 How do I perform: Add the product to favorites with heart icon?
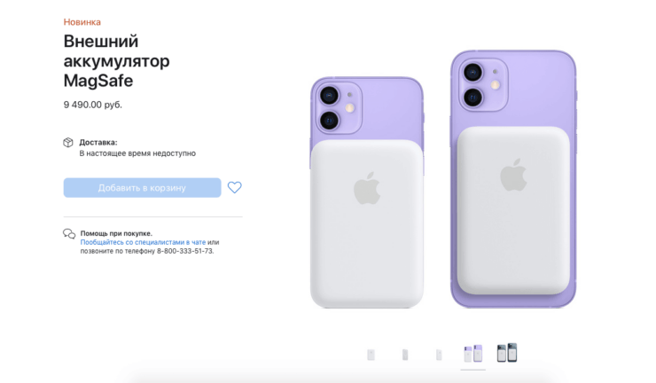point(234,187)
